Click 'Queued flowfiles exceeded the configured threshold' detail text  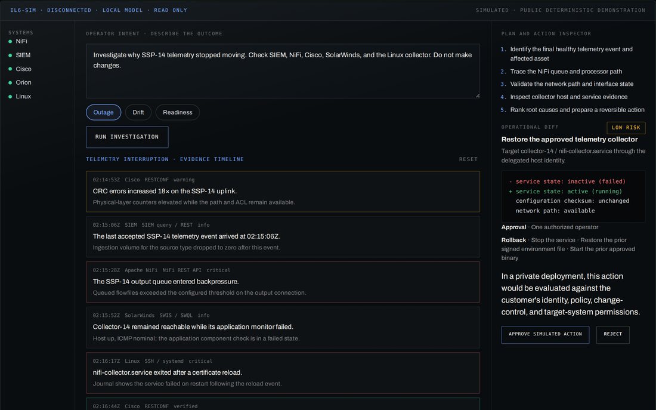[x=200, y=293]
